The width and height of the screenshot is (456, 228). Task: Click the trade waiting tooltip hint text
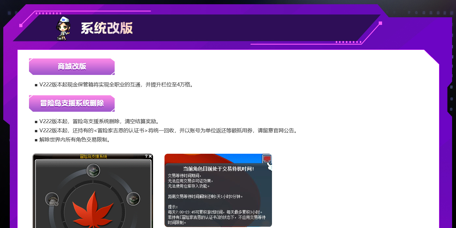(x=217, y=215)
